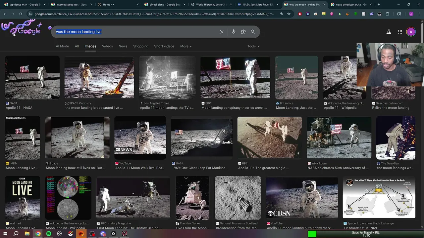Expand the More search filters dropdown
The height and width of the screenshot is (238, 424).
point(186,46)
